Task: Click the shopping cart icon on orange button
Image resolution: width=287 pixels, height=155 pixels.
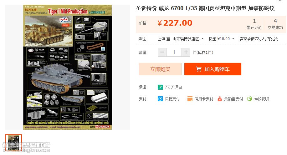Action: [199, 69]
